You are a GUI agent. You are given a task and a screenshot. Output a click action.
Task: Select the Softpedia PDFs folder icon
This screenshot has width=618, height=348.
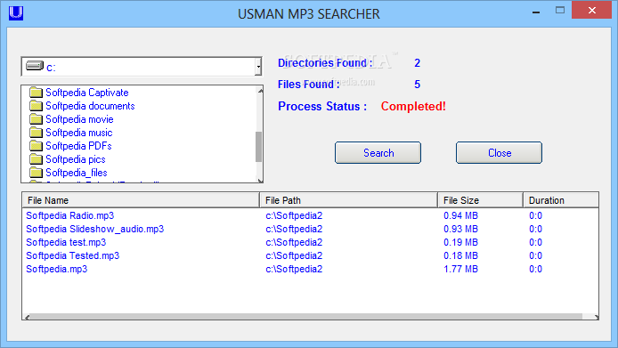[x=36, y=146]
